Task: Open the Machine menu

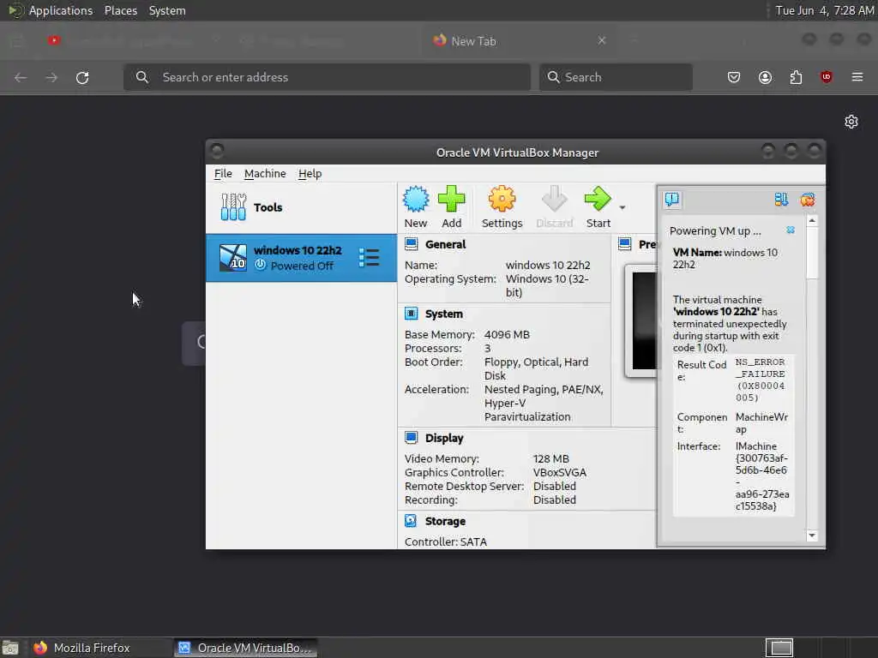Action: (265, 173)
